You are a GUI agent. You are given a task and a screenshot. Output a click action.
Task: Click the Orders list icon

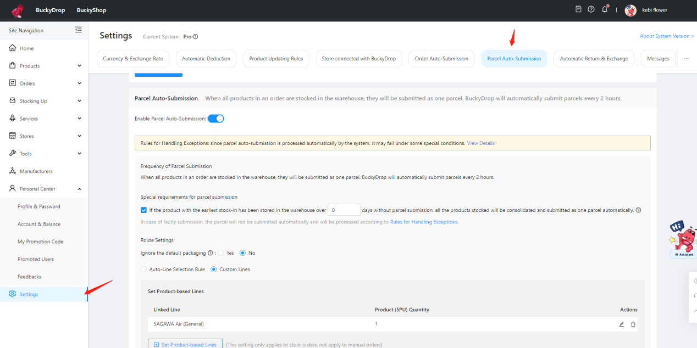click(13, 83)
